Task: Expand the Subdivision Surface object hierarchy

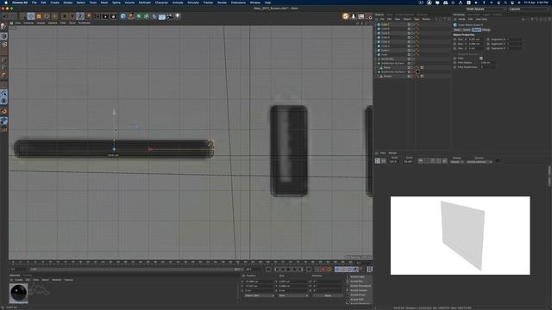Action: (376, 63)
